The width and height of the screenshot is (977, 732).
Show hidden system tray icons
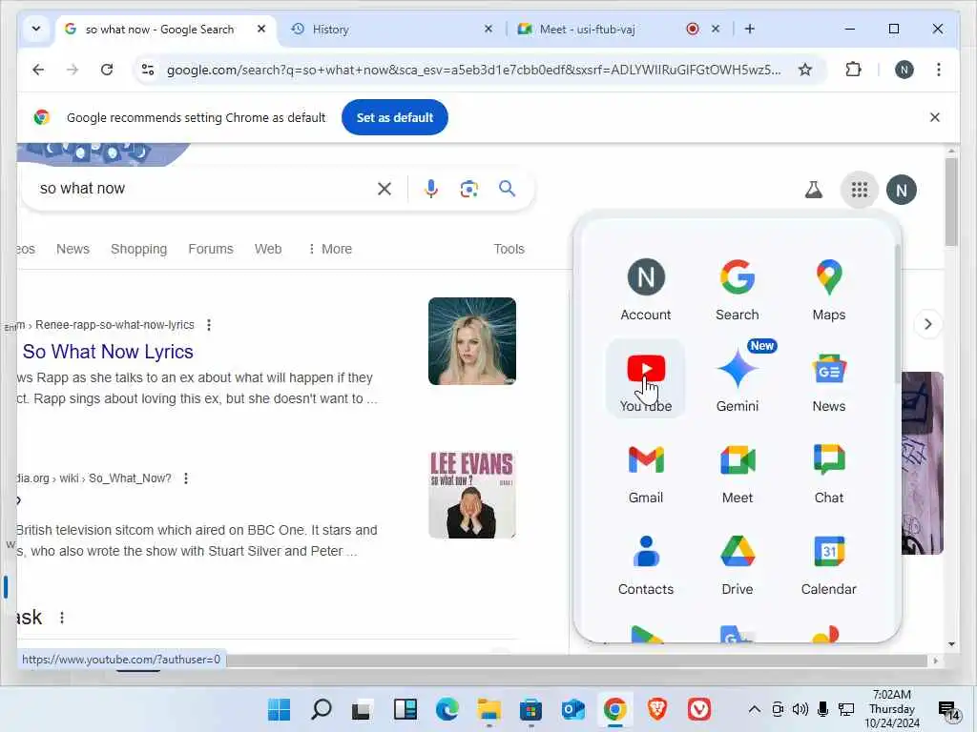point(754,709)
